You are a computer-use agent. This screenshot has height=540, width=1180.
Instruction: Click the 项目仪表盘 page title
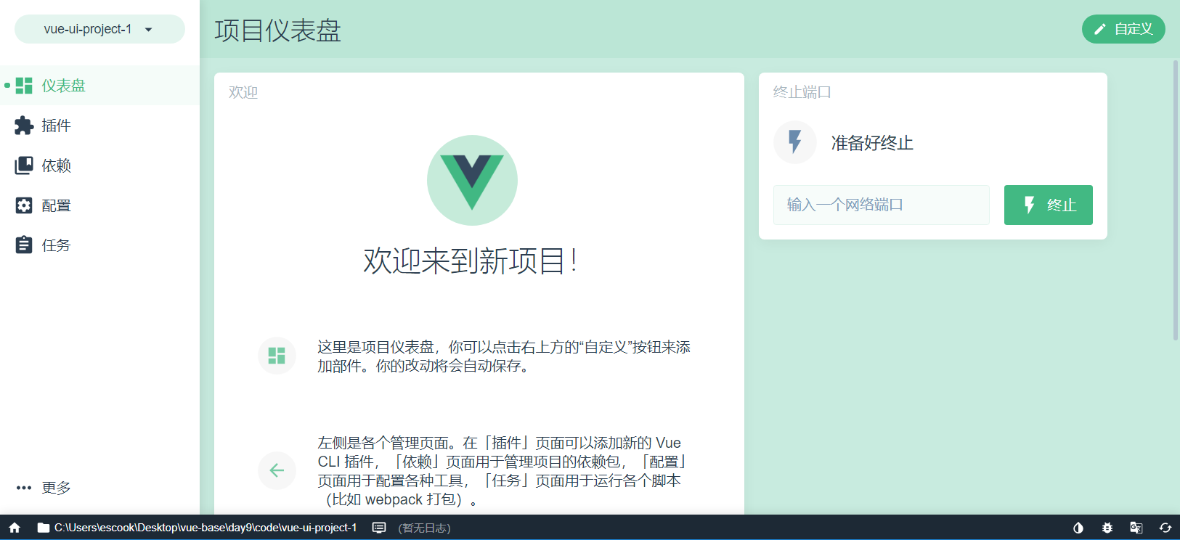click(278, 30)
